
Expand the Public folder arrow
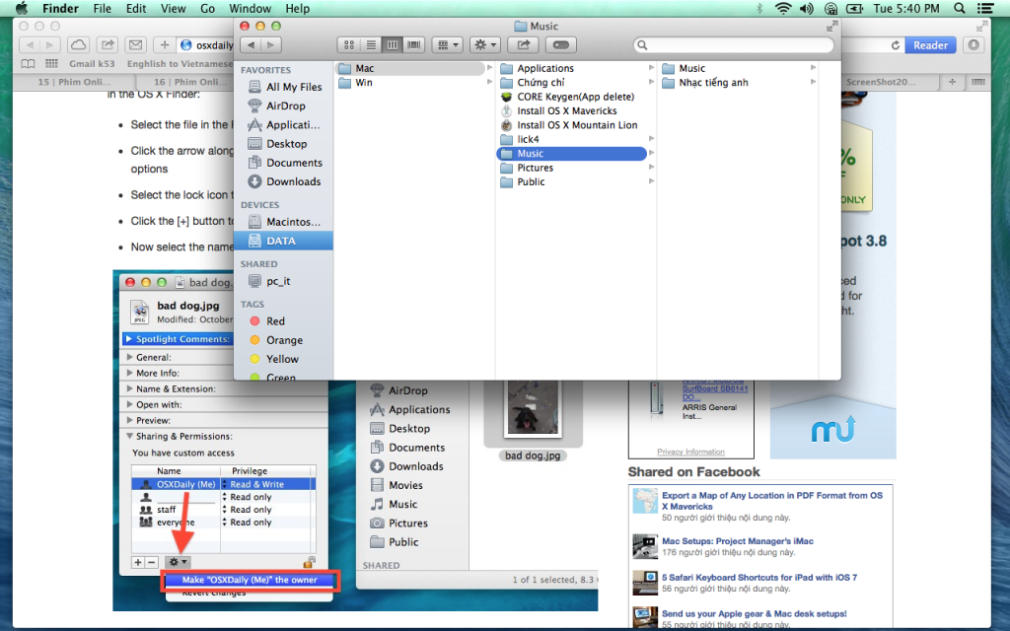[x=651, y=181]
